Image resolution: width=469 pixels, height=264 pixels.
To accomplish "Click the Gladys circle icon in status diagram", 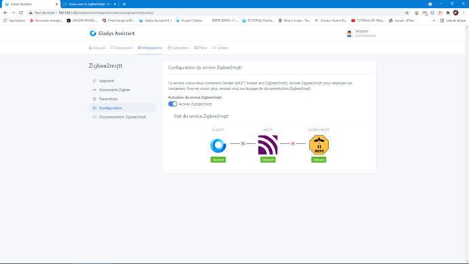I will pyautogui.click(x=218, y=145).
